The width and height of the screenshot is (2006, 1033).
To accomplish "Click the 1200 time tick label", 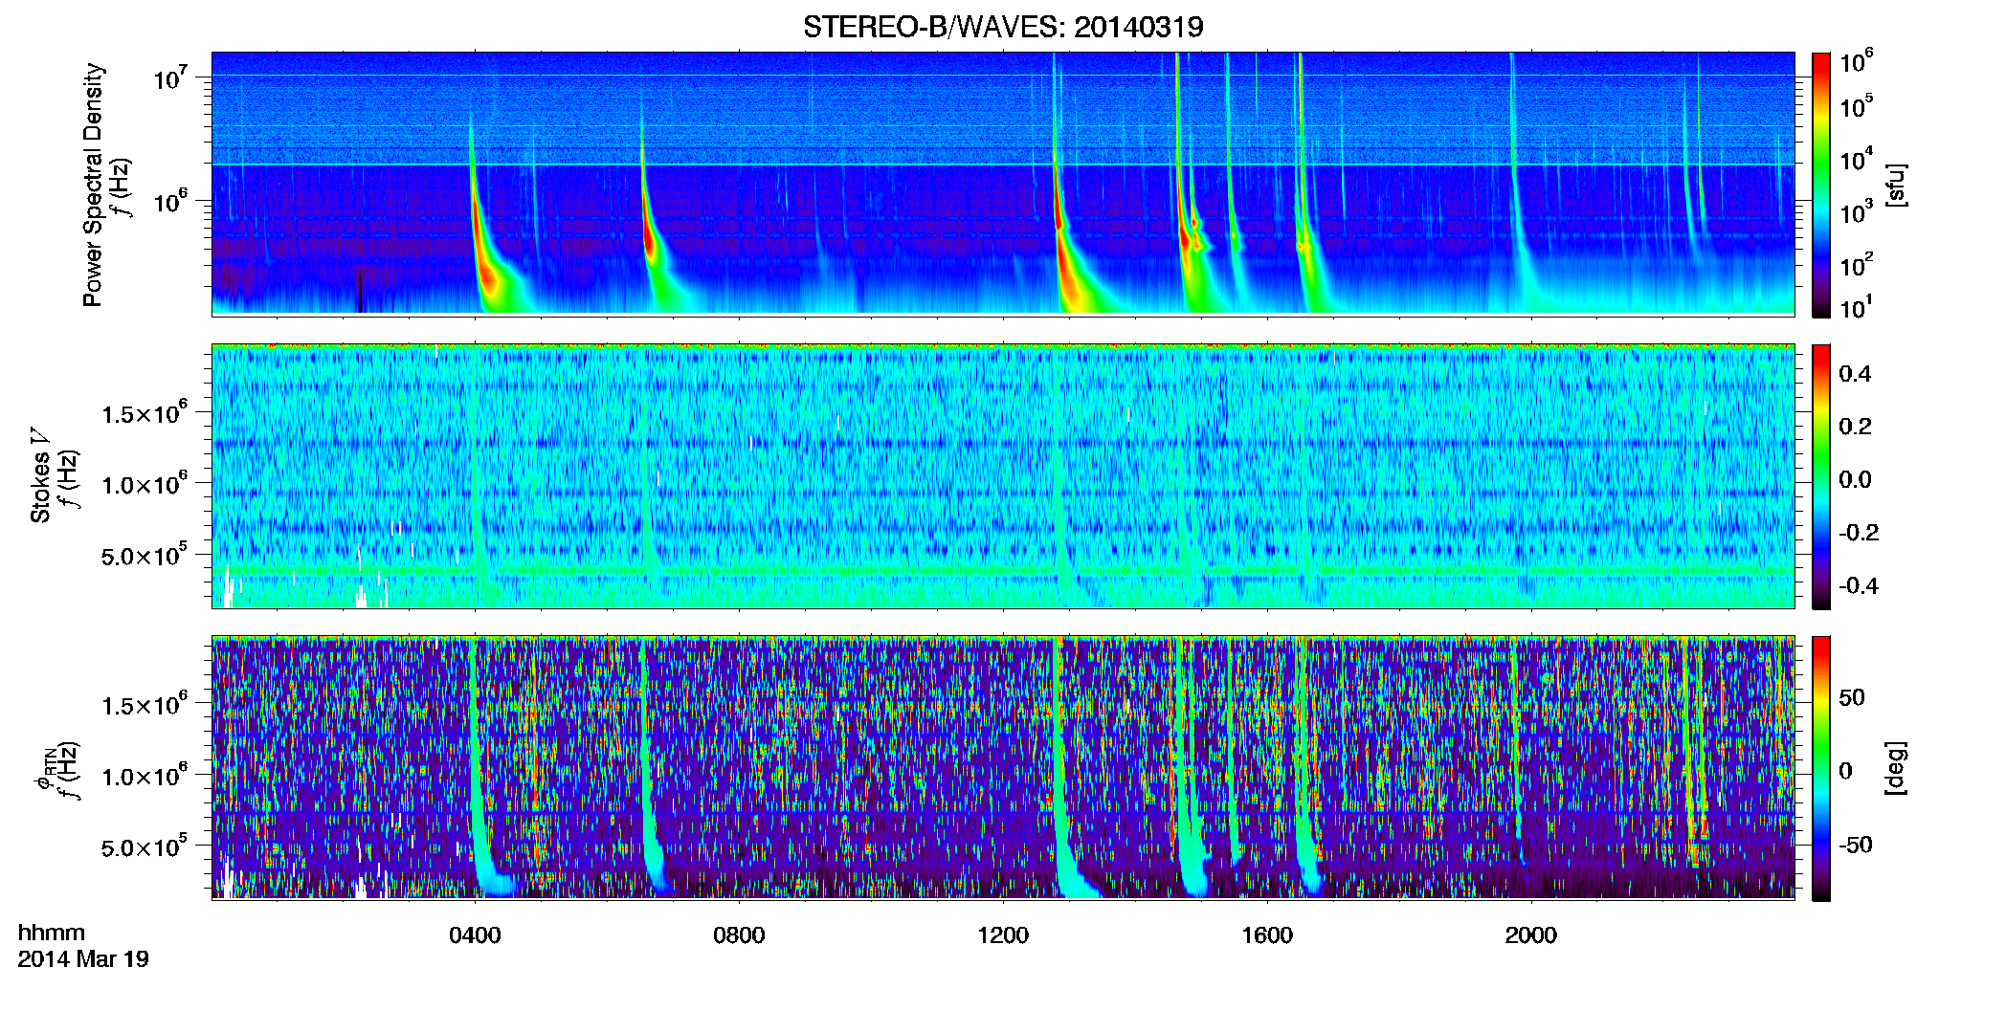I will click(x=1003, y=935).
